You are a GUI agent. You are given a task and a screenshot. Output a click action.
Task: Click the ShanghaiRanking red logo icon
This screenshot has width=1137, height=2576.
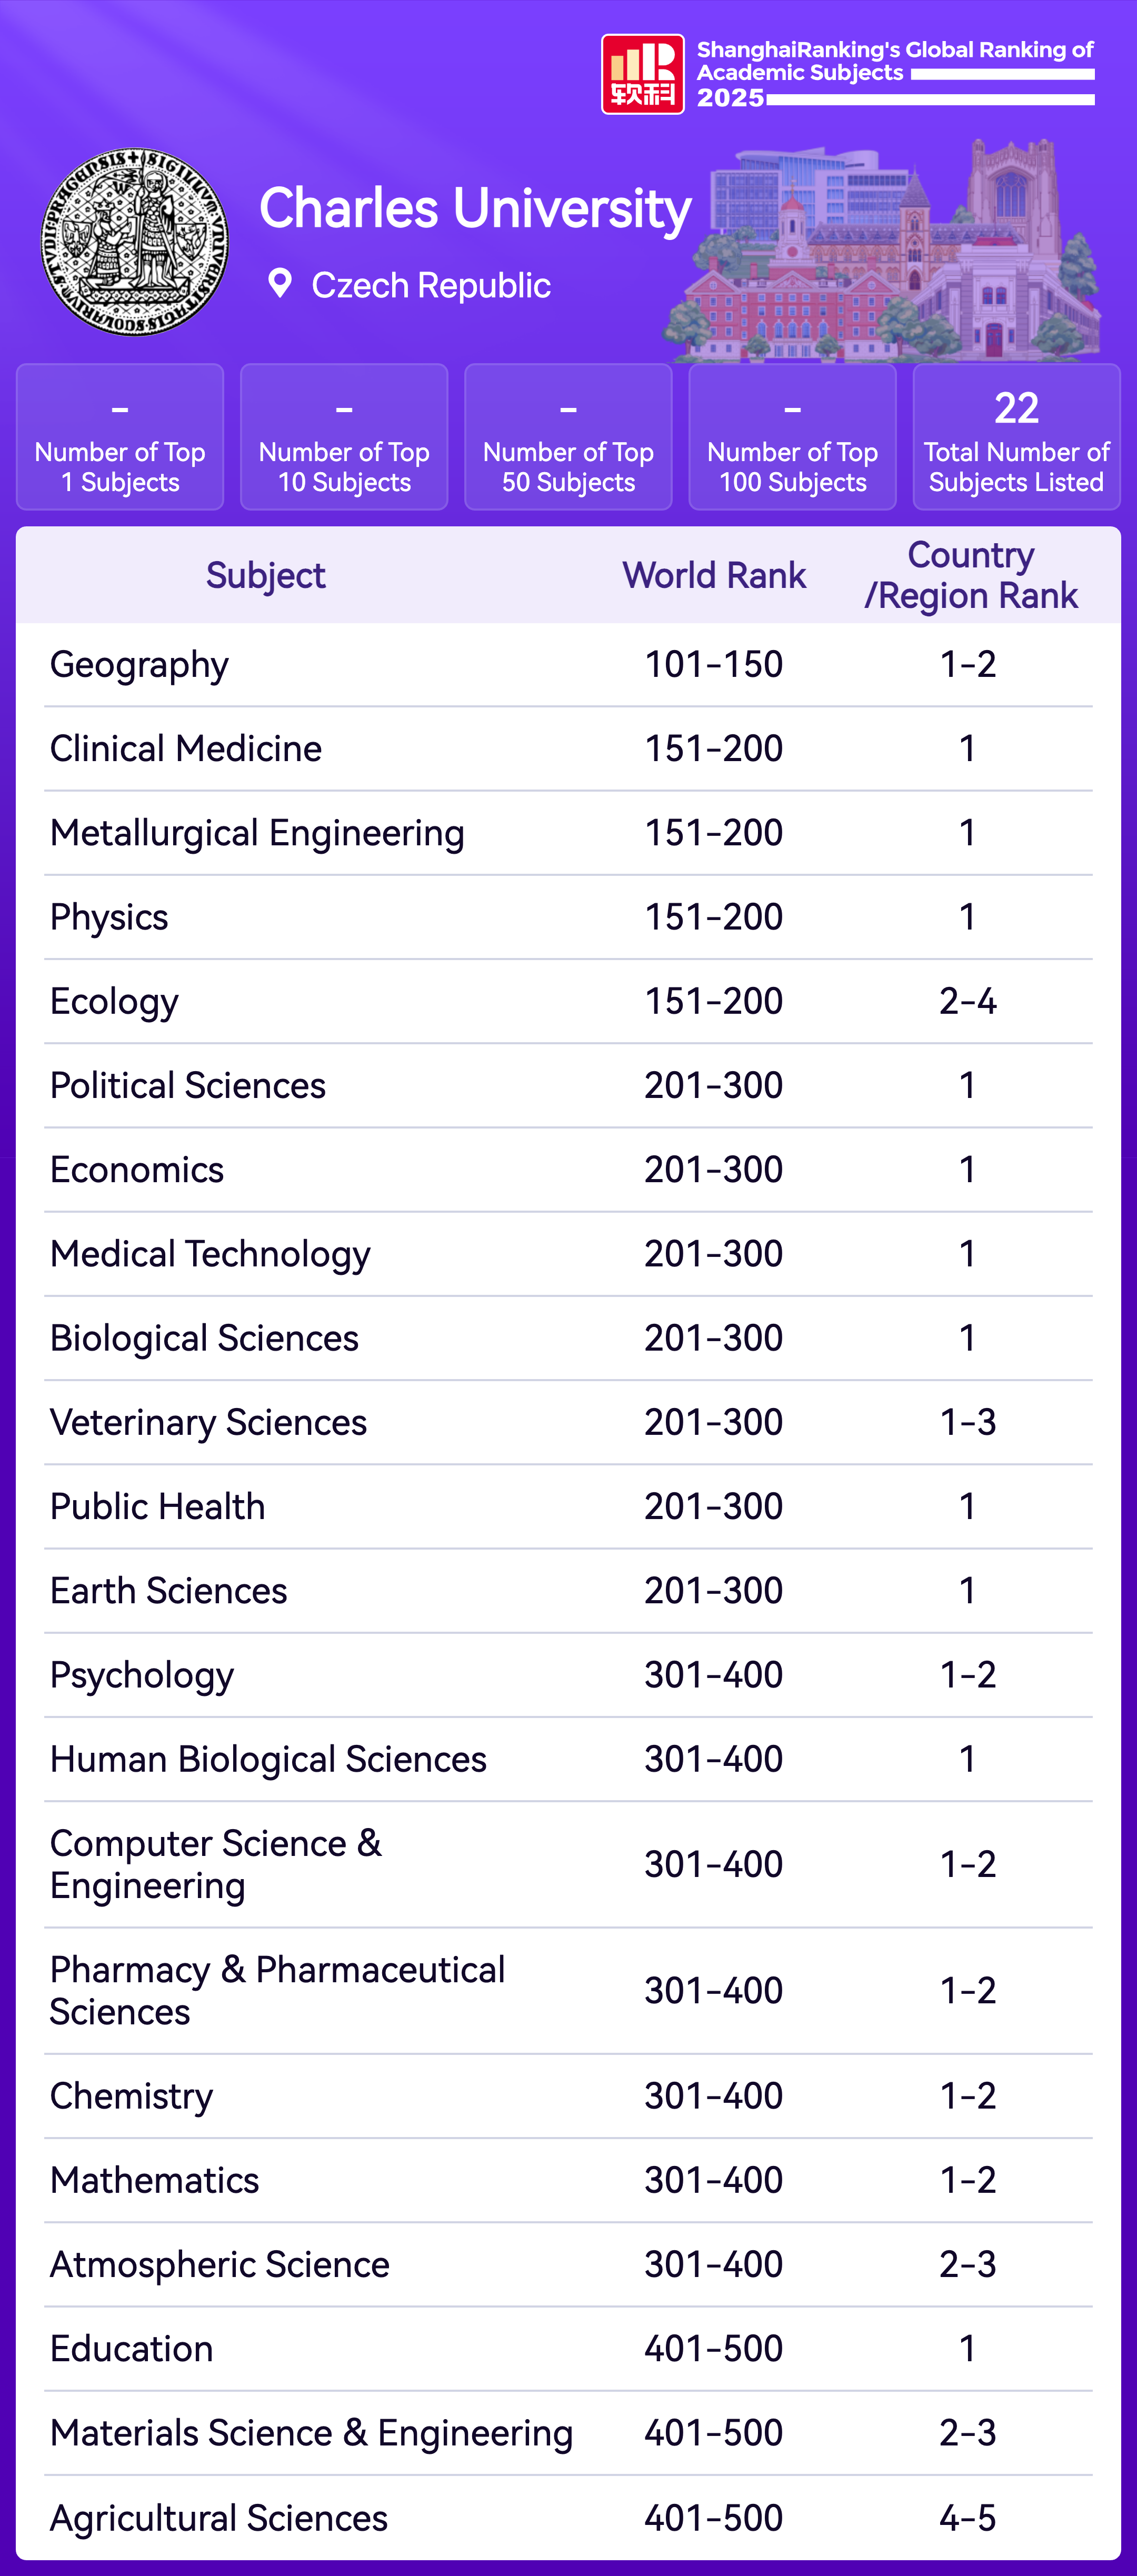642,74
